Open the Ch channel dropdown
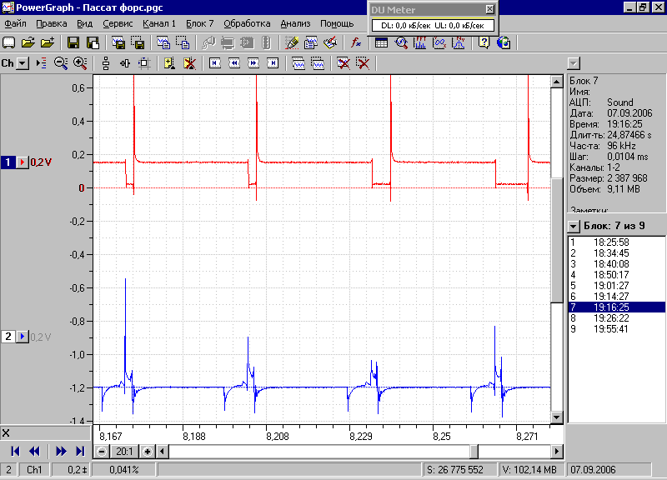 pyautogui.click(x=23, y=64)
